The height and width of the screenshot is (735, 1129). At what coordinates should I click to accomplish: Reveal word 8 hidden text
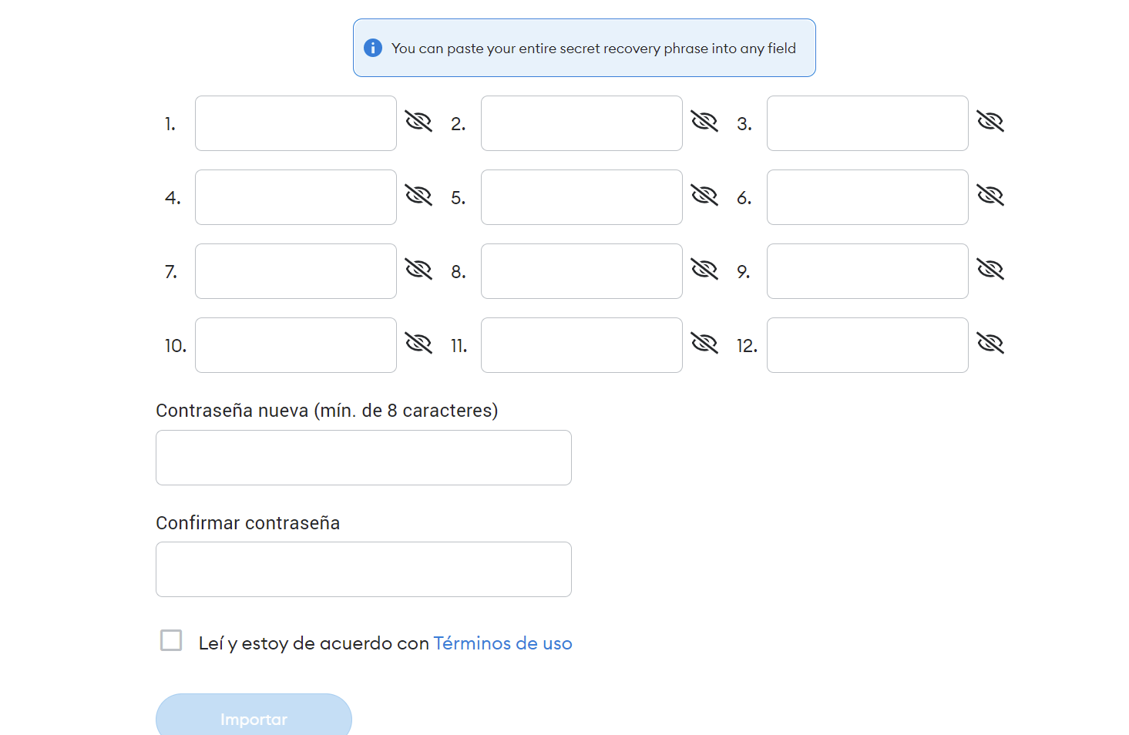coord(704,270)
